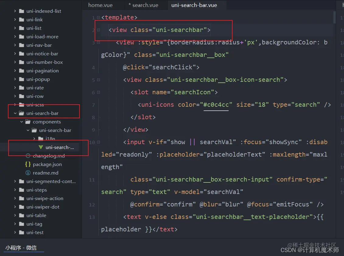The width and height of the screenshot is (344, 256).
Task: Click the uni-swiper-dot folder icon
Action: 22,207
